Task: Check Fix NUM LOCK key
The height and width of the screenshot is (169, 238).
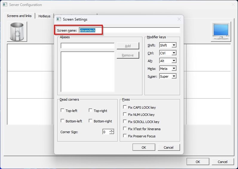Action: [125, 114]
